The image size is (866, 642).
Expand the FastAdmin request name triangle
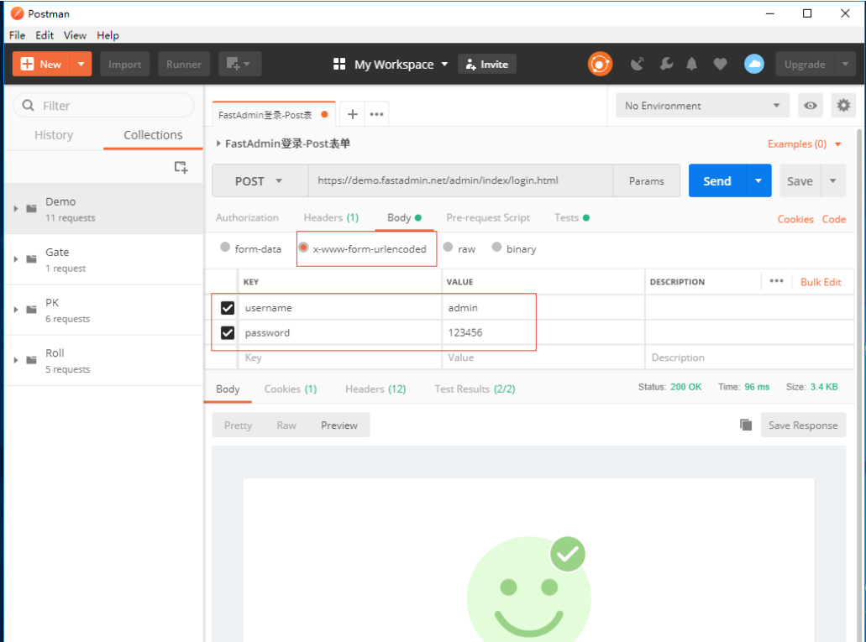click(x=218, y=144)
